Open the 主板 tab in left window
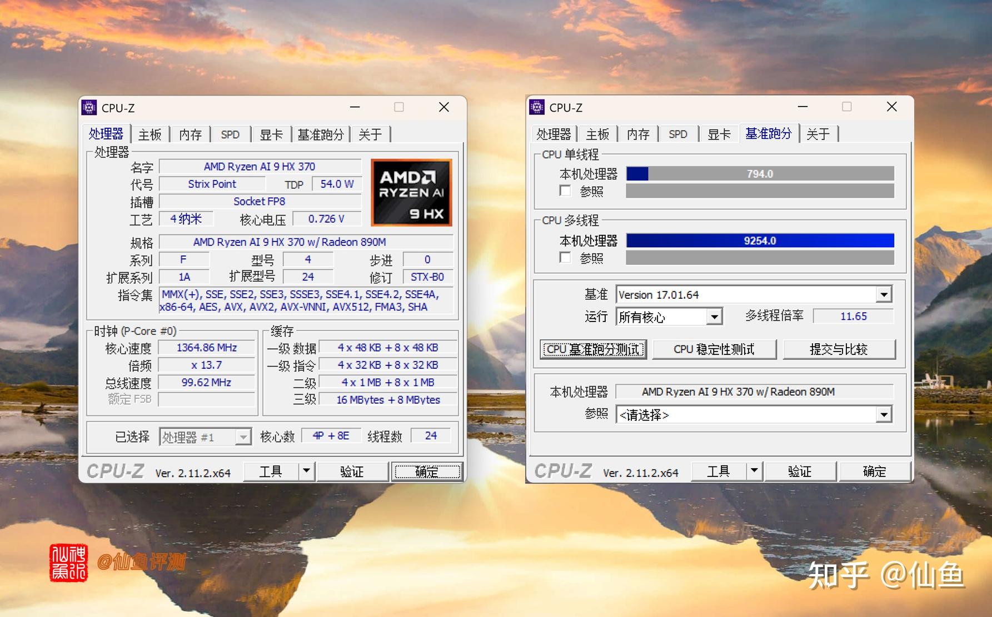 149,134
